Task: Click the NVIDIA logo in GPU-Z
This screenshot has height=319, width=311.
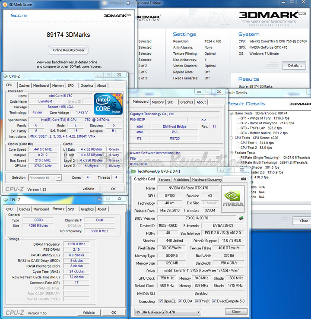Action: 233,199
